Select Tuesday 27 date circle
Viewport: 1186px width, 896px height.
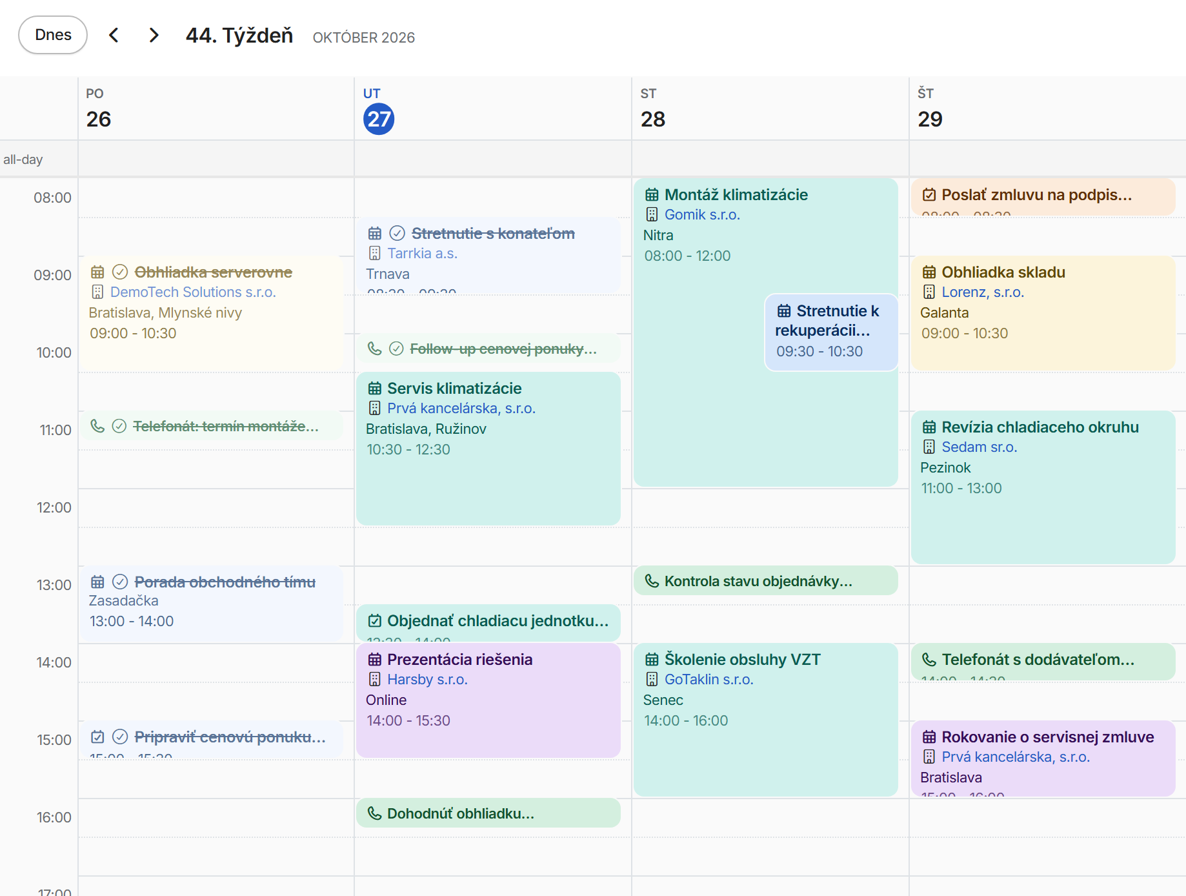coord(379,119)
